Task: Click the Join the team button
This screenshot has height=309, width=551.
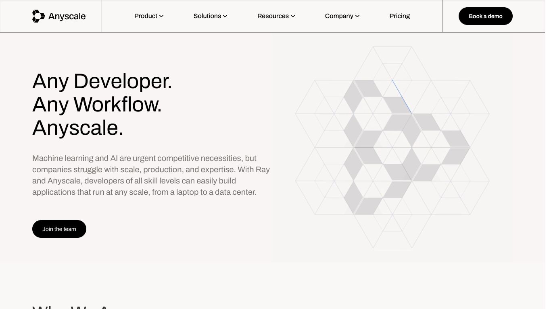Action: tap(59, 229)
